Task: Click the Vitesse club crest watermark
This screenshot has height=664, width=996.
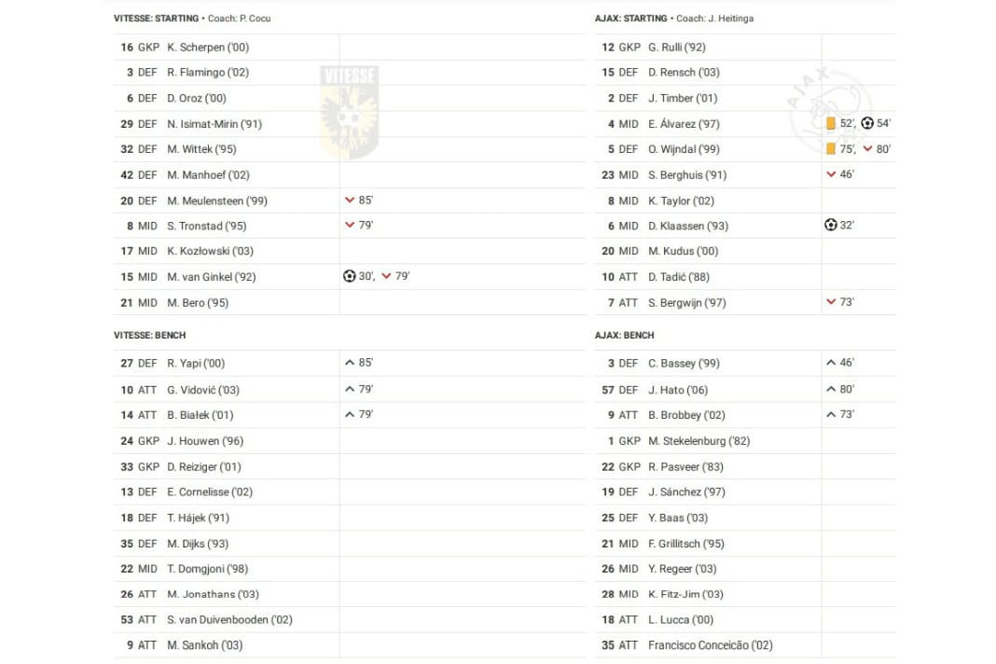Action: click(349, 112)
